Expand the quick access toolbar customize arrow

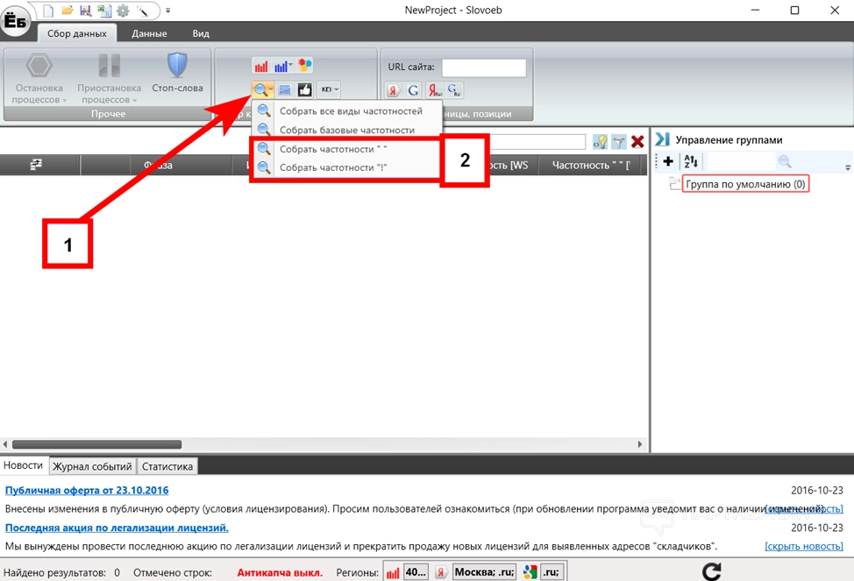pos(167,11)
